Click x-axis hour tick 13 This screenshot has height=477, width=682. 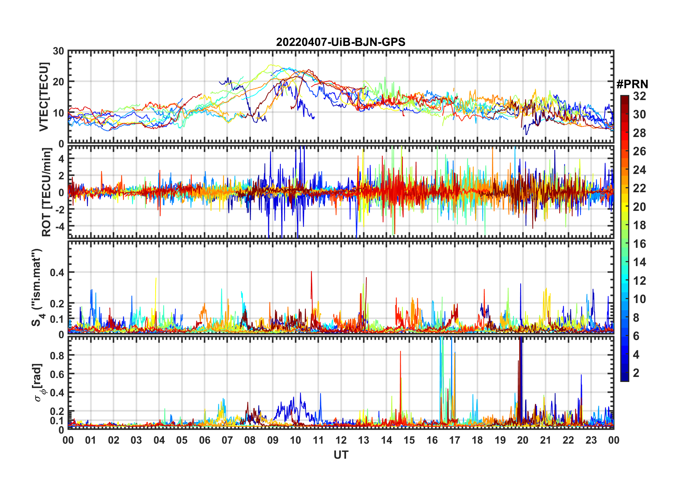pyautogui.click(x=364, y=440)
